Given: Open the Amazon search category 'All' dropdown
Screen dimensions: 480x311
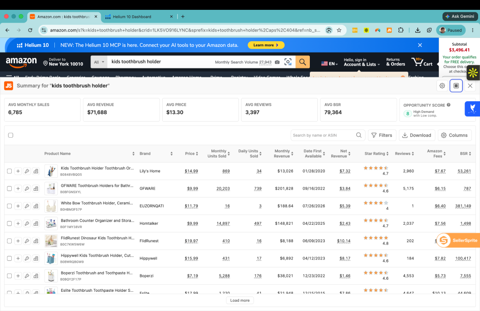Looking at the screenshot, I should pyautogui.click(x=99, y=62).
